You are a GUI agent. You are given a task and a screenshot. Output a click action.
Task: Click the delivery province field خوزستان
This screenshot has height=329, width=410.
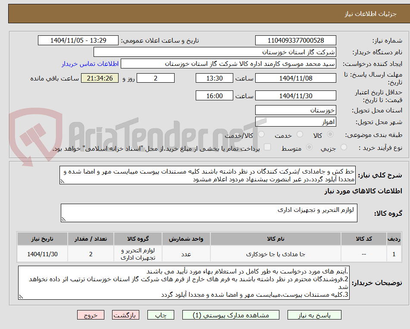tap(296, 110)
